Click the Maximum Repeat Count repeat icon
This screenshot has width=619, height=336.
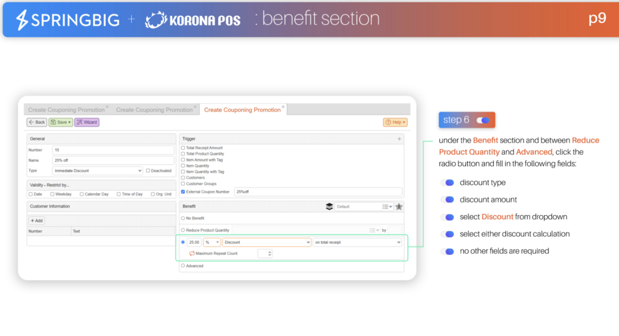tap(192, 253)
